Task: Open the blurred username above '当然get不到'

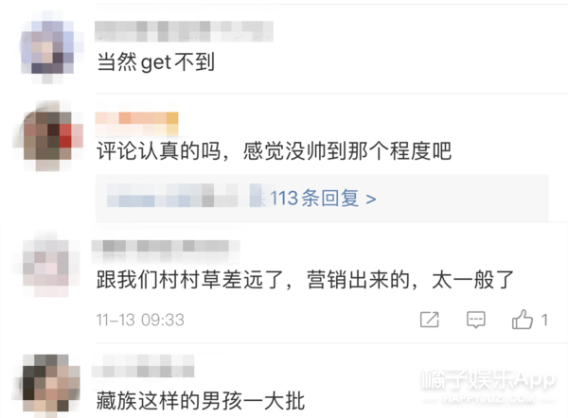Action: 184,31
